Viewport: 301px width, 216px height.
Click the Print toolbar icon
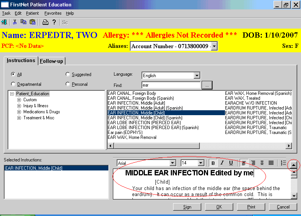coord(45,22)
